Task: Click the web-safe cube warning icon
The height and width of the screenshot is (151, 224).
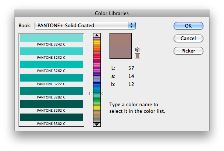Action: point(138,50)
